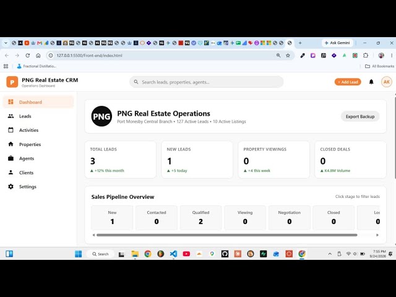Click the apps grid icon in bookmarks bar

point(6,66)
